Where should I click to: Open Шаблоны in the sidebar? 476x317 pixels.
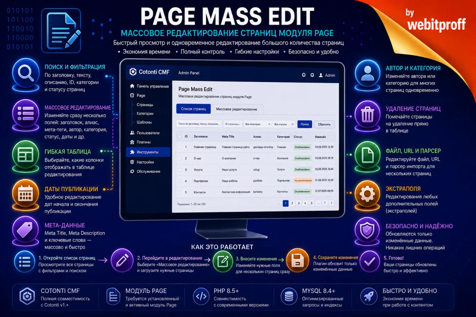click(x=144, y=122)
